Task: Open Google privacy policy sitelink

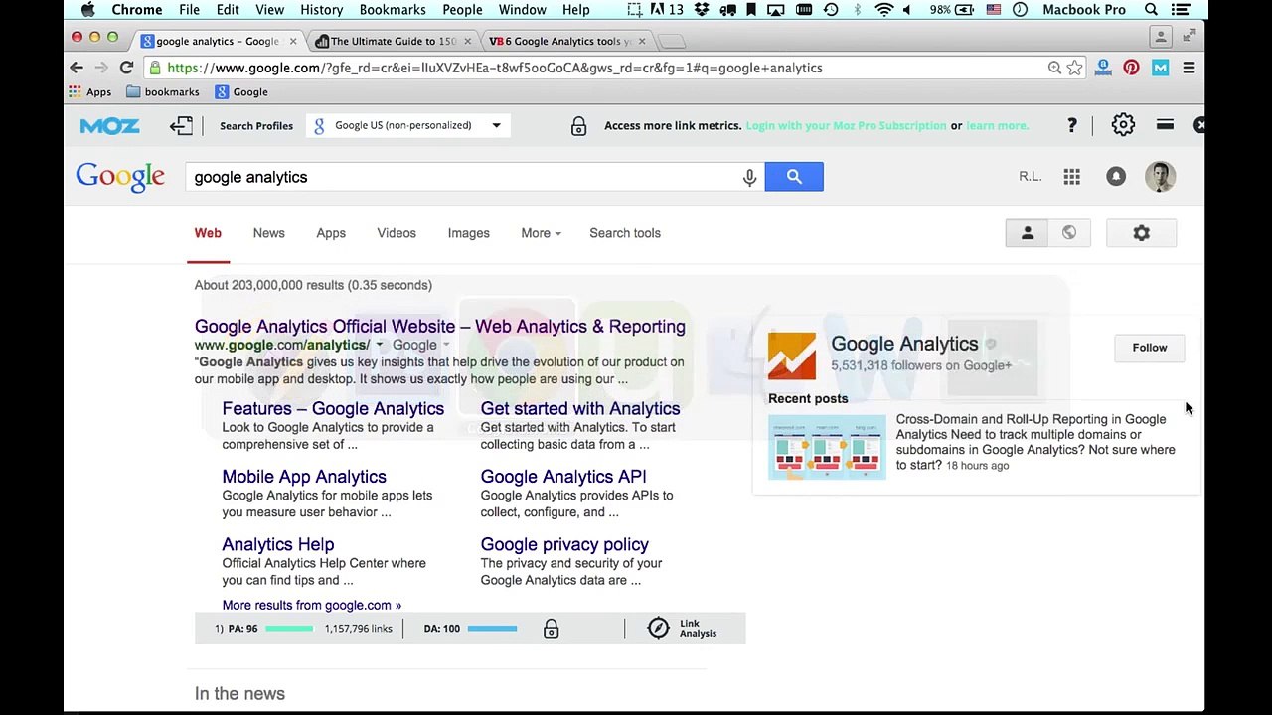Action: point(564,544)
